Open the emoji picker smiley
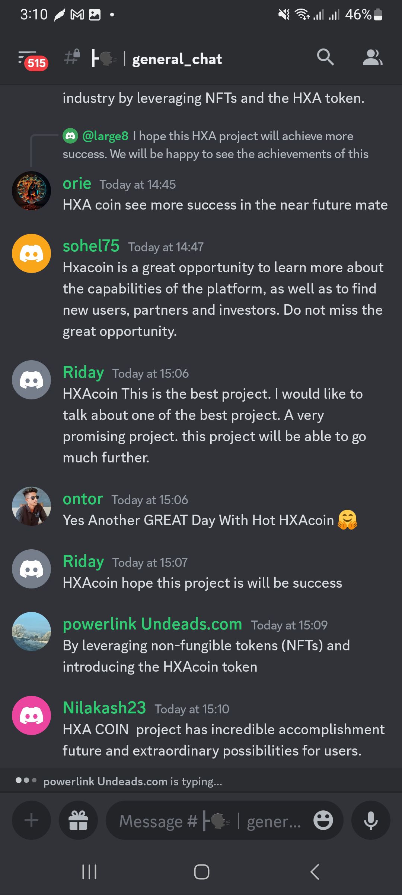The height and width of the screenshot is (895, 402). tap(323, 820)
